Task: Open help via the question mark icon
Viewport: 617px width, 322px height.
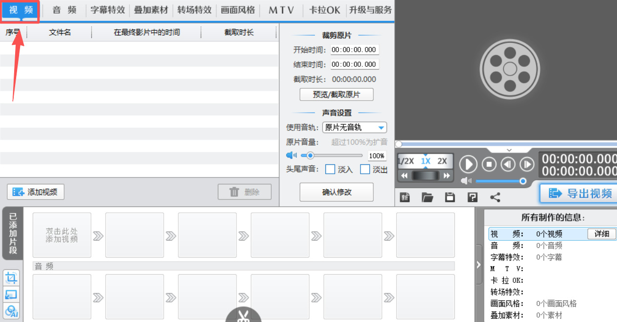Action: (472, 197)
